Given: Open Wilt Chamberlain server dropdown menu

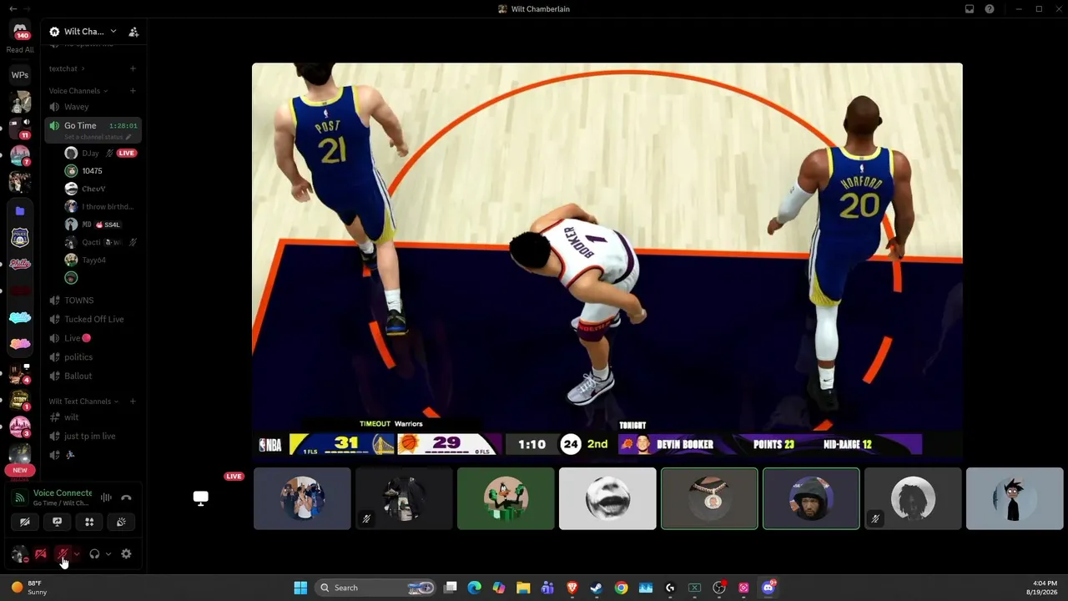Looking at the screenshot, I should pos(83,32).
